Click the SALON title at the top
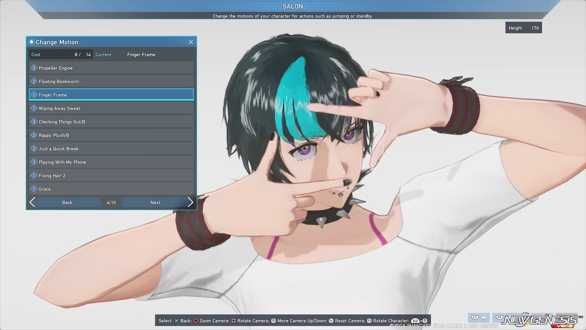This screenshot has height=330, width=586. tap(293, 6)
